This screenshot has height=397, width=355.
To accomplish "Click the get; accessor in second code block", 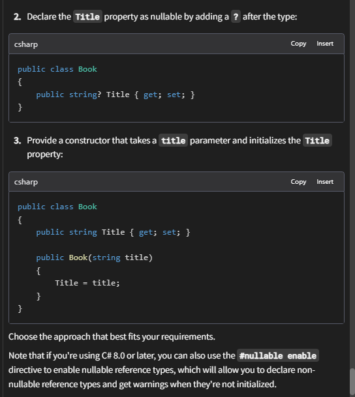I will coord(148,233).
